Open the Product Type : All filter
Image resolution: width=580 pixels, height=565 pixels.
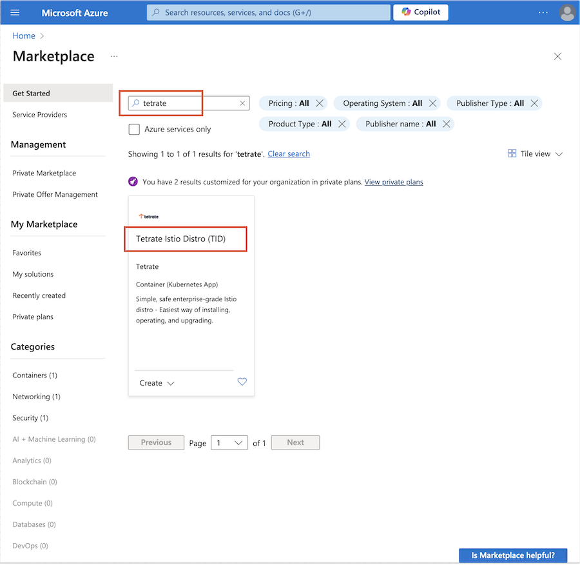300,124
